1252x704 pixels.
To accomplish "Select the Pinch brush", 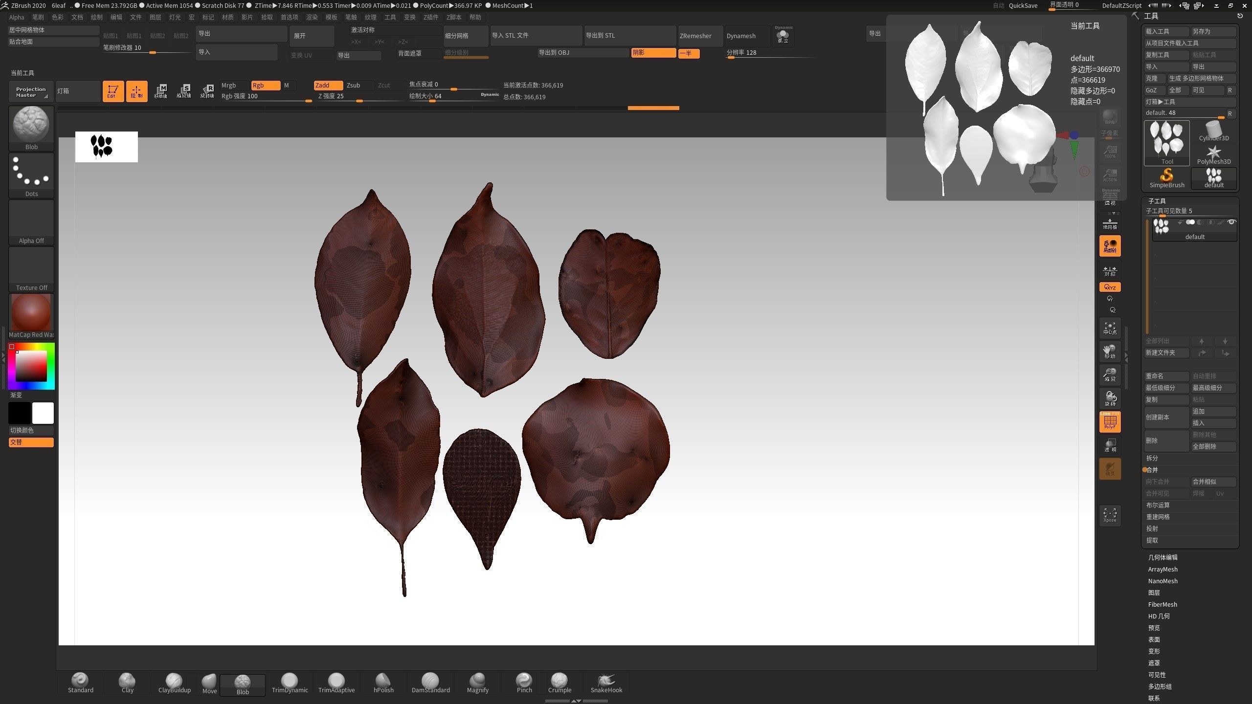I will pos(524,683).
